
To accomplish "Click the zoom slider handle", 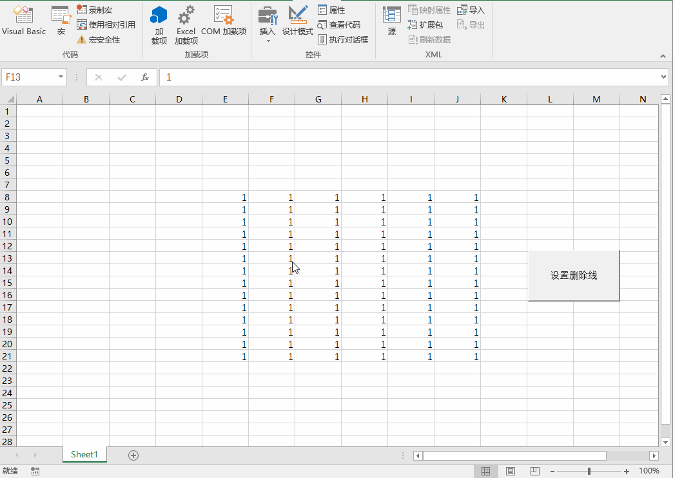I will 589,471.
